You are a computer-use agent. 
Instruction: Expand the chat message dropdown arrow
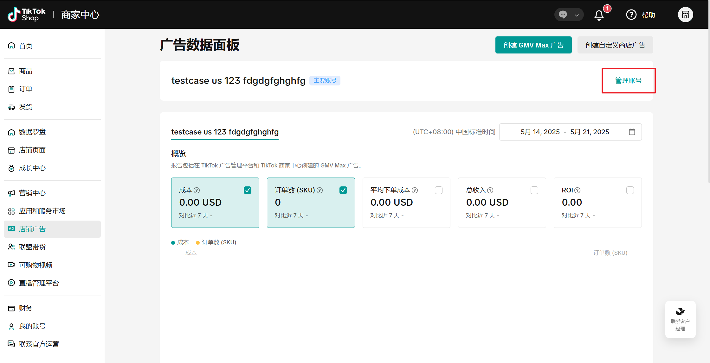pyautogui.click(x=577, y=15)
